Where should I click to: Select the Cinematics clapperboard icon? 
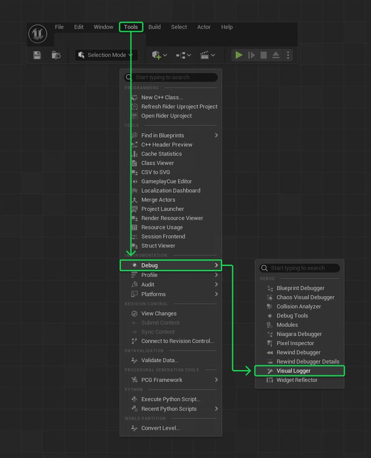pos(205,55)
